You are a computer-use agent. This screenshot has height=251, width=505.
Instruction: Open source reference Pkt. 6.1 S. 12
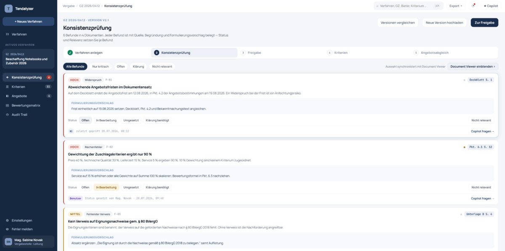pos(481,147)
